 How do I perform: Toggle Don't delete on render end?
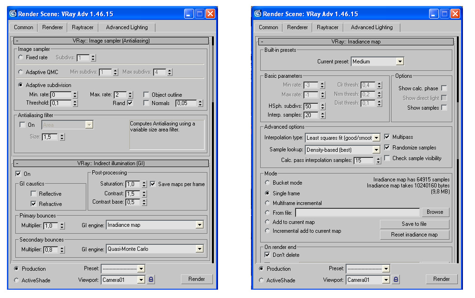(x=267, y=255)
